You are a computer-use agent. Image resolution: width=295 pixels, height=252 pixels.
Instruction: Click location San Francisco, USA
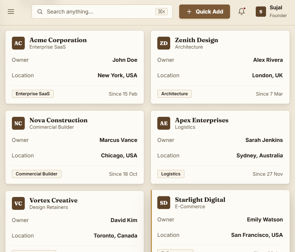click(257, 235)
